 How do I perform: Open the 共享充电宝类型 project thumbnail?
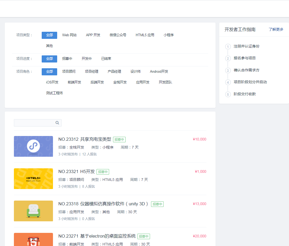(33, 146)
